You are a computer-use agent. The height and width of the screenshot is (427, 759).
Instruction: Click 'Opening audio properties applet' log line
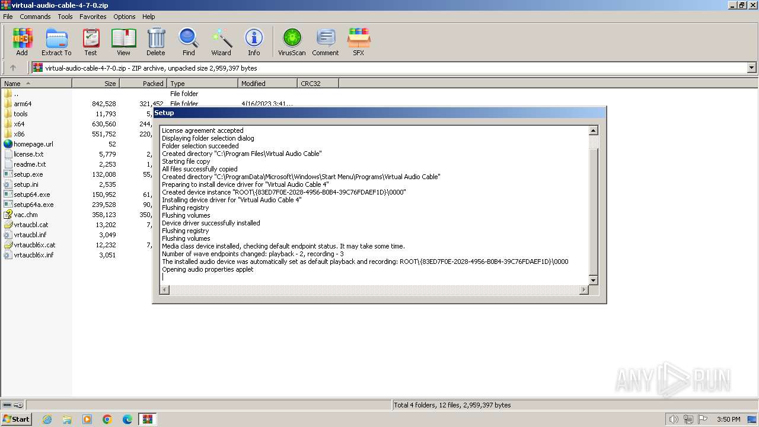point(208,269)
